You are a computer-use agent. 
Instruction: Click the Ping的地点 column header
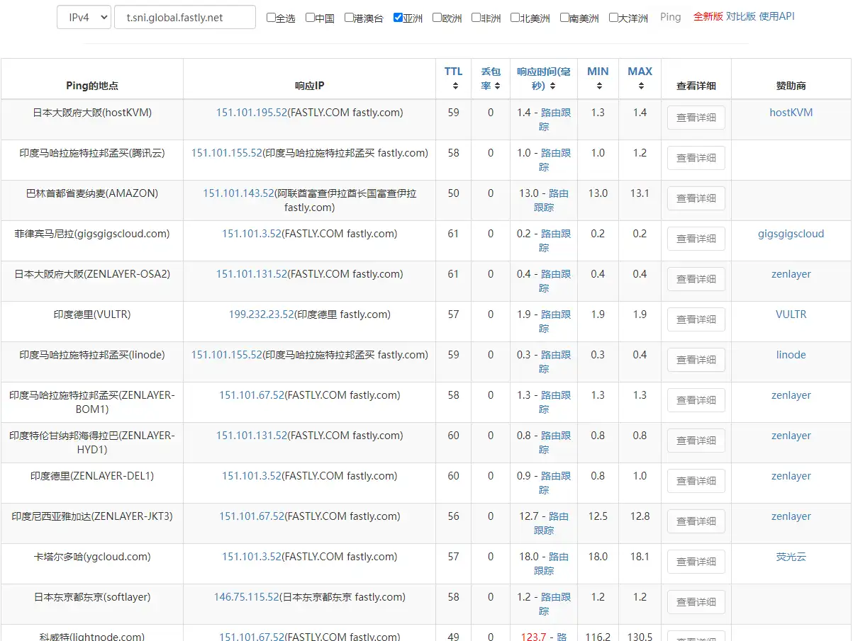click(x=92, y=86)
